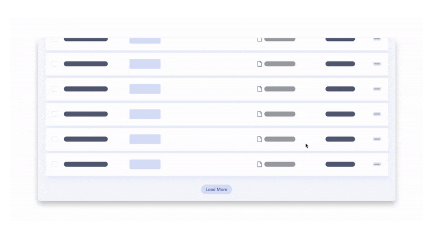Click the three-dots icon in the bottom row
The width and height of the screenshot is (427, 230).
377,164
